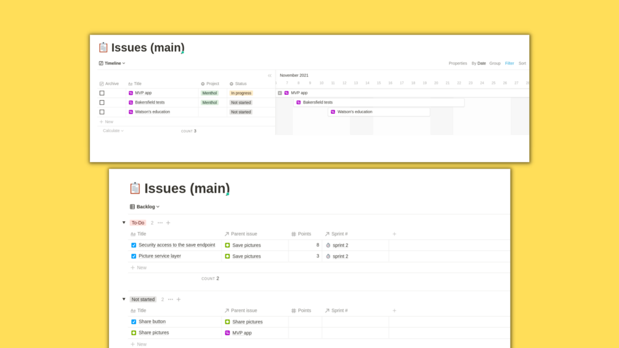Add an item to Not started group with plus

pyautogui.click(x=179, y=299)
